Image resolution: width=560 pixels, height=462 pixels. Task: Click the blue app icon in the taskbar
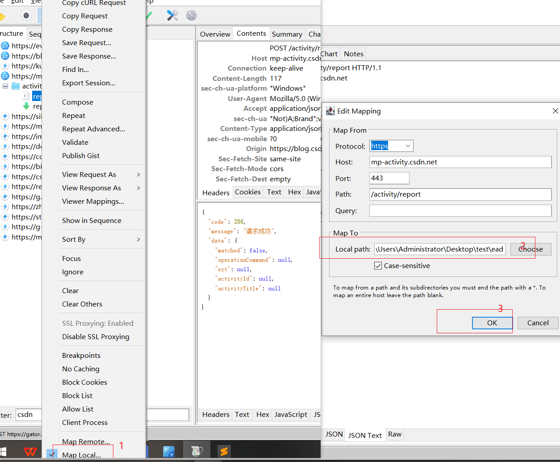[x=169, y=451]
